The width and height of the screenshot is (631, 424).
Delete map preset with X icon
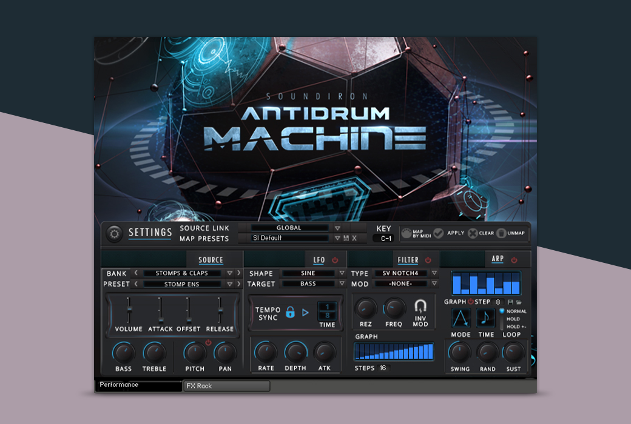click(x=354, y=238)
